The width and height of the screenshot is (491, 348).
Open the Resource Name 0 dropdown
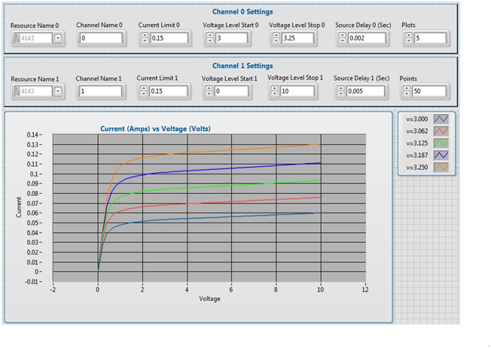pyautogui.click(x=58, y=38)
